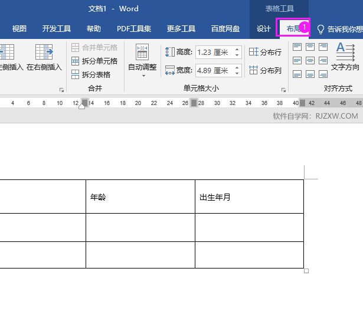This screenshot has height=311, width=363.
Task: Click the Insert Right column icon
Action: pos(44,52)
